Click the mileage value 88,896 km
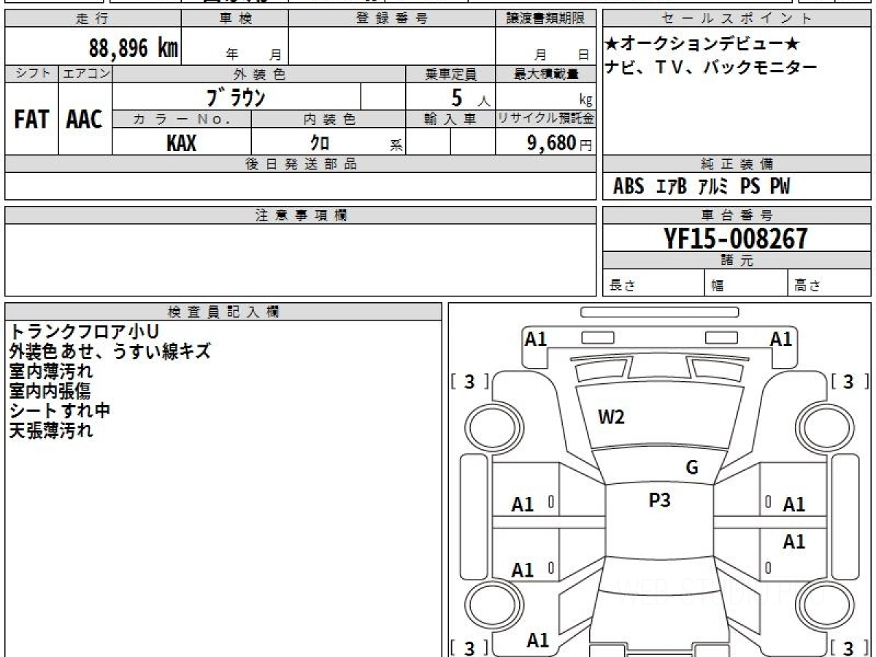The image size is (876, 657). 134,47
